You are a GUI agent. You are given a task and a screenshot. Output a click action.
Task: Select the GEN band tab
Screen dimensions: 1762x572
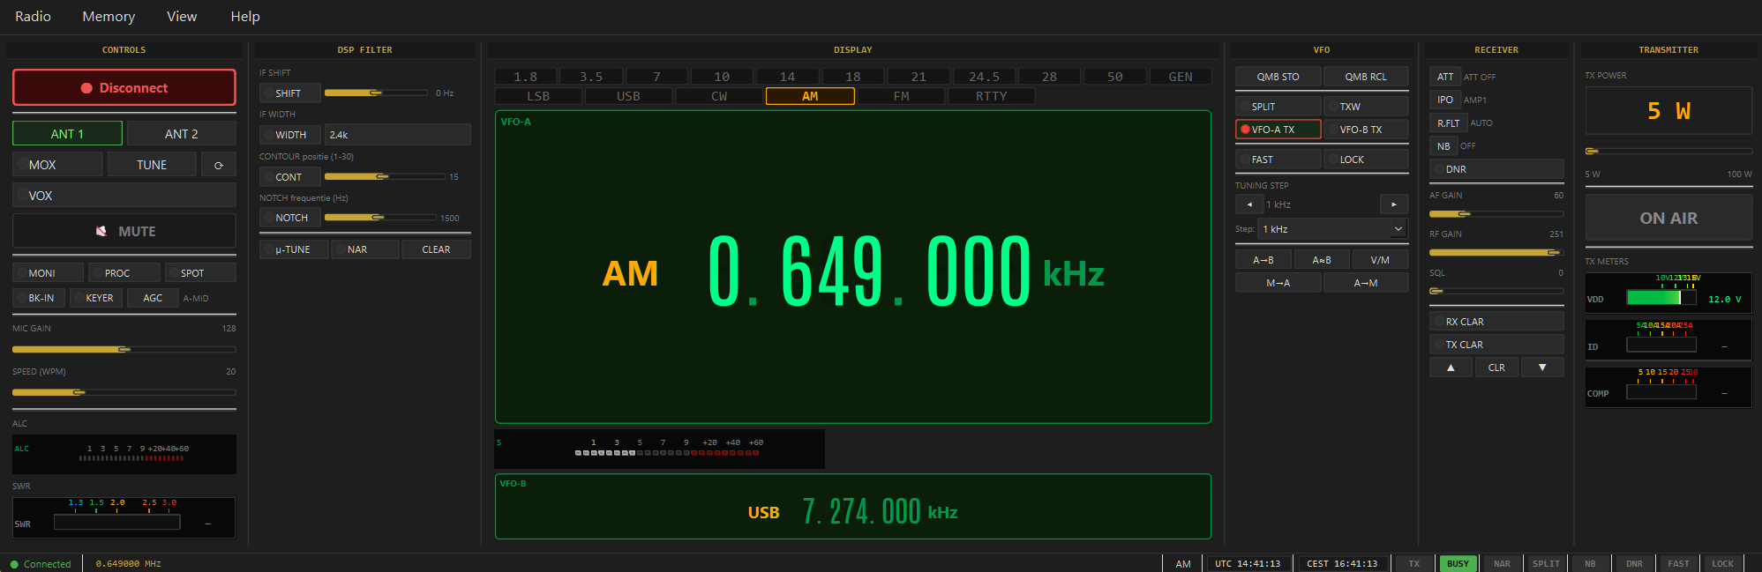[x=1181, y=77]
